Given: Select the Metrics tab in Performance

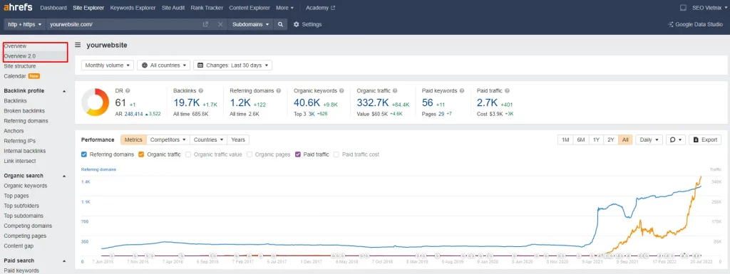Looking at the screenshot, I should tap(133, 139).
